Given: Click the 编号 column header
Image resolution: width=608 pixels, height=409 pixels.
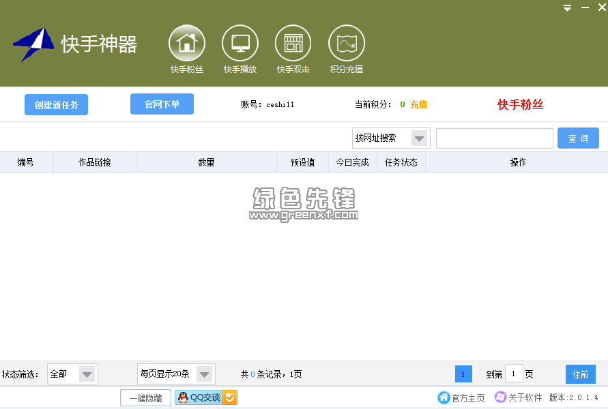Looking at the screenshot, I should coord(26,162).
